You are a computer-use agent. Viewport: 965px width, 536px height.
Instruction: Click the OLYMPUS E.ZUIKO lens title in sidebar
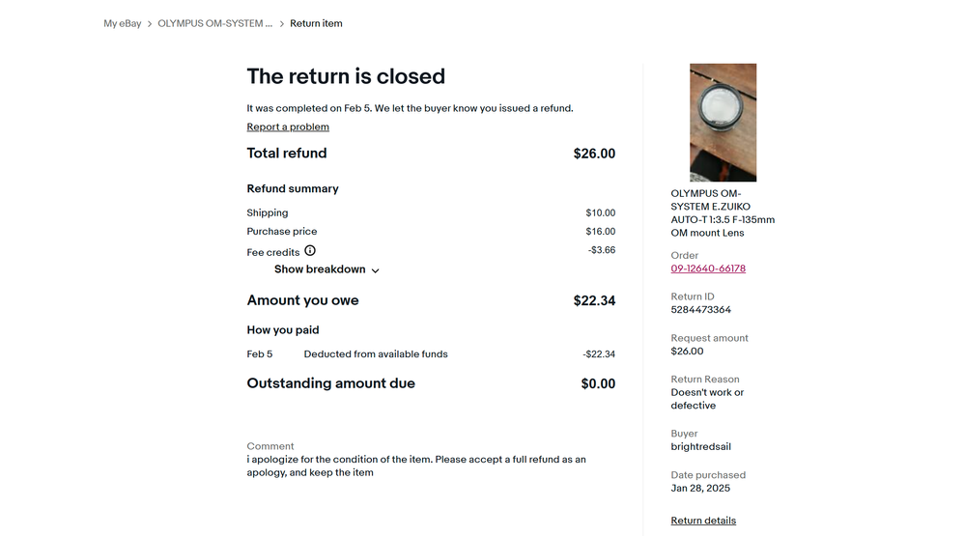point(724,212)
